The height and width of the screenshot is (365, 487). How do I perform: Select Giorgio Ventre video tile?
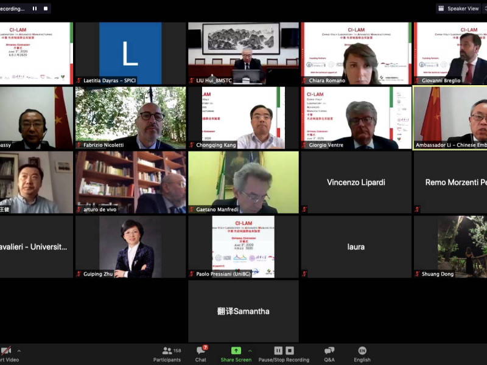point(356,117)
